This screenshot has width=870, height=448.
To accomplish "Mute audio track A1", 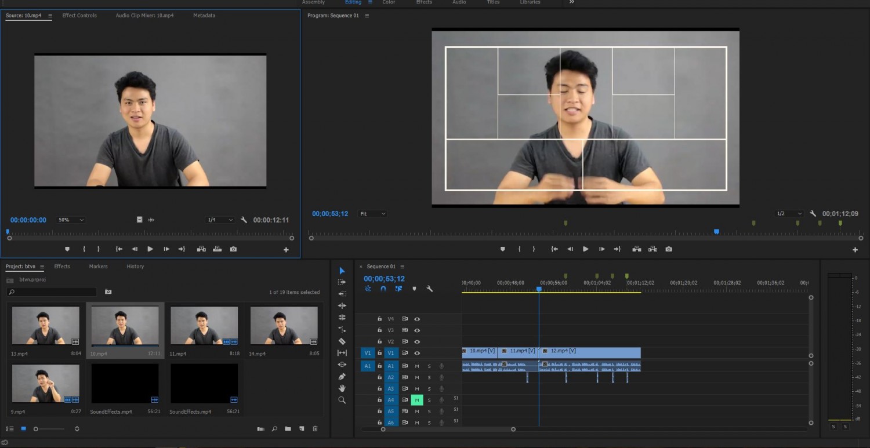I will click(x=417, y=366).
